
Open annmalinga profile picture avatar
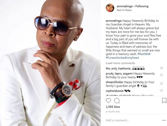pyautogui.click(x=110, y=8)
